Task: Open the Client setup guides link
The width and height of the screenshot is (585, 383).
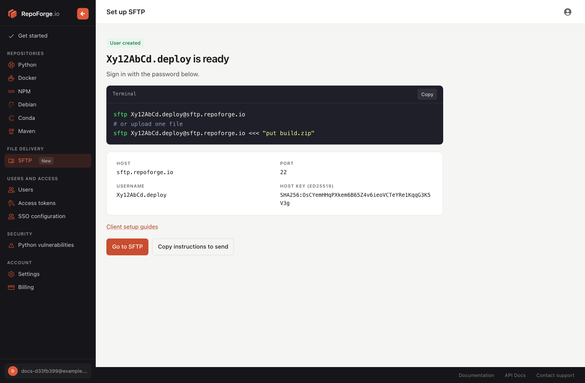Action: pos(132,227)
